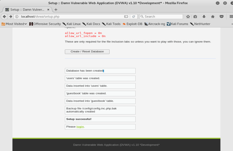
Task: Open the downloads arrow icon
Action: [x=204, y=17]
